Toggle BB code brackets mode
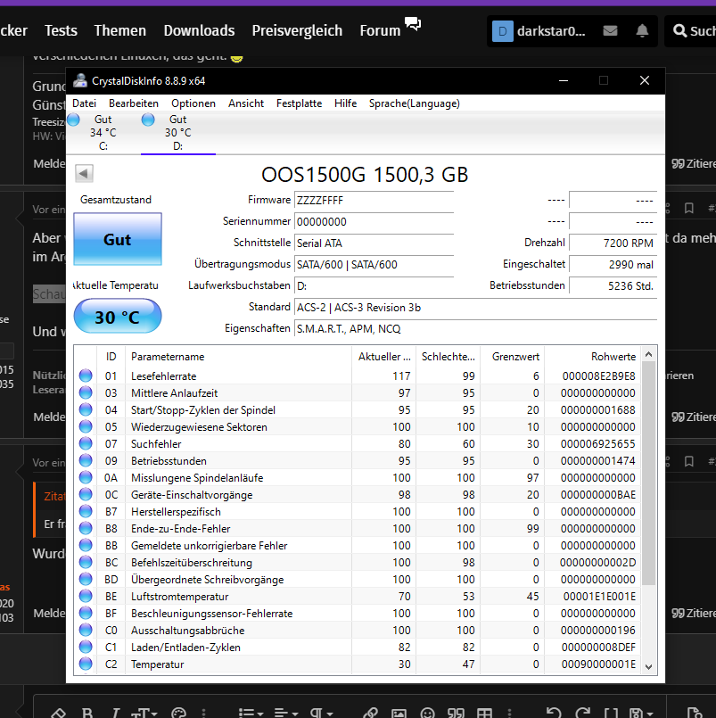Viewport: 716px width, 718px height. tap(611, 713)
